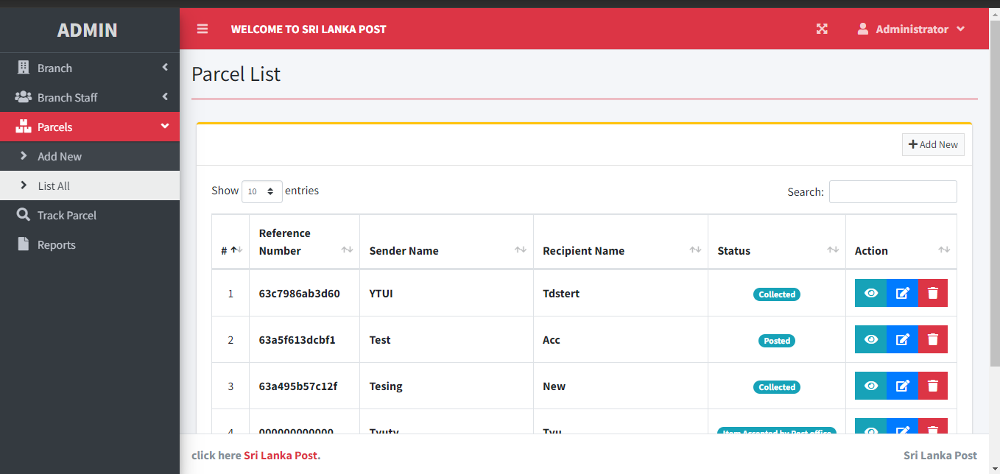Edit the parcel from sender Test

[x=902, y=339]
